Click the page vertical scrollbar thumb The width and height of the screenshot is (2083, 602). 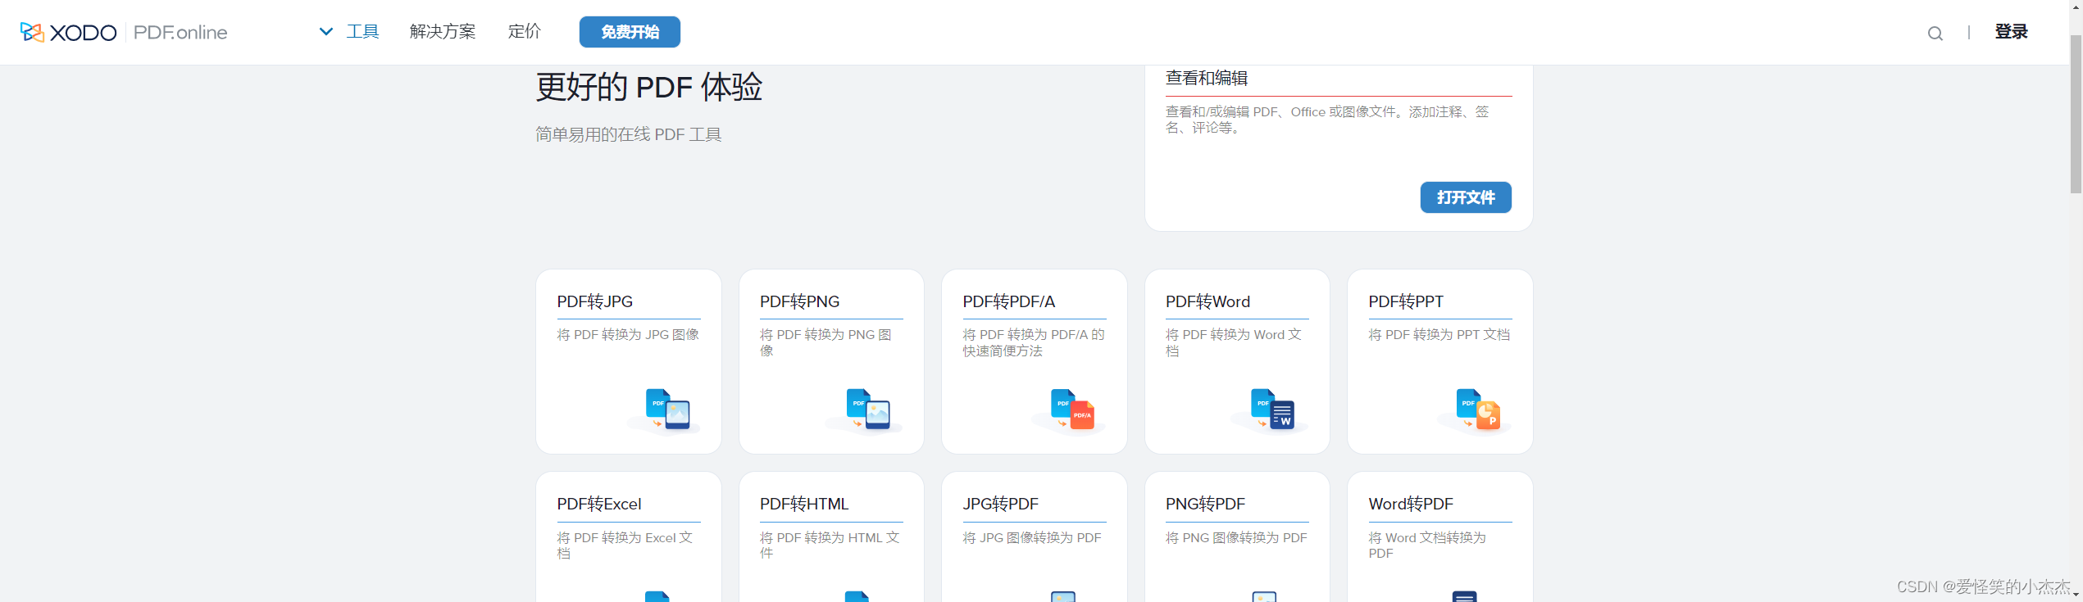coord(2076,115)
